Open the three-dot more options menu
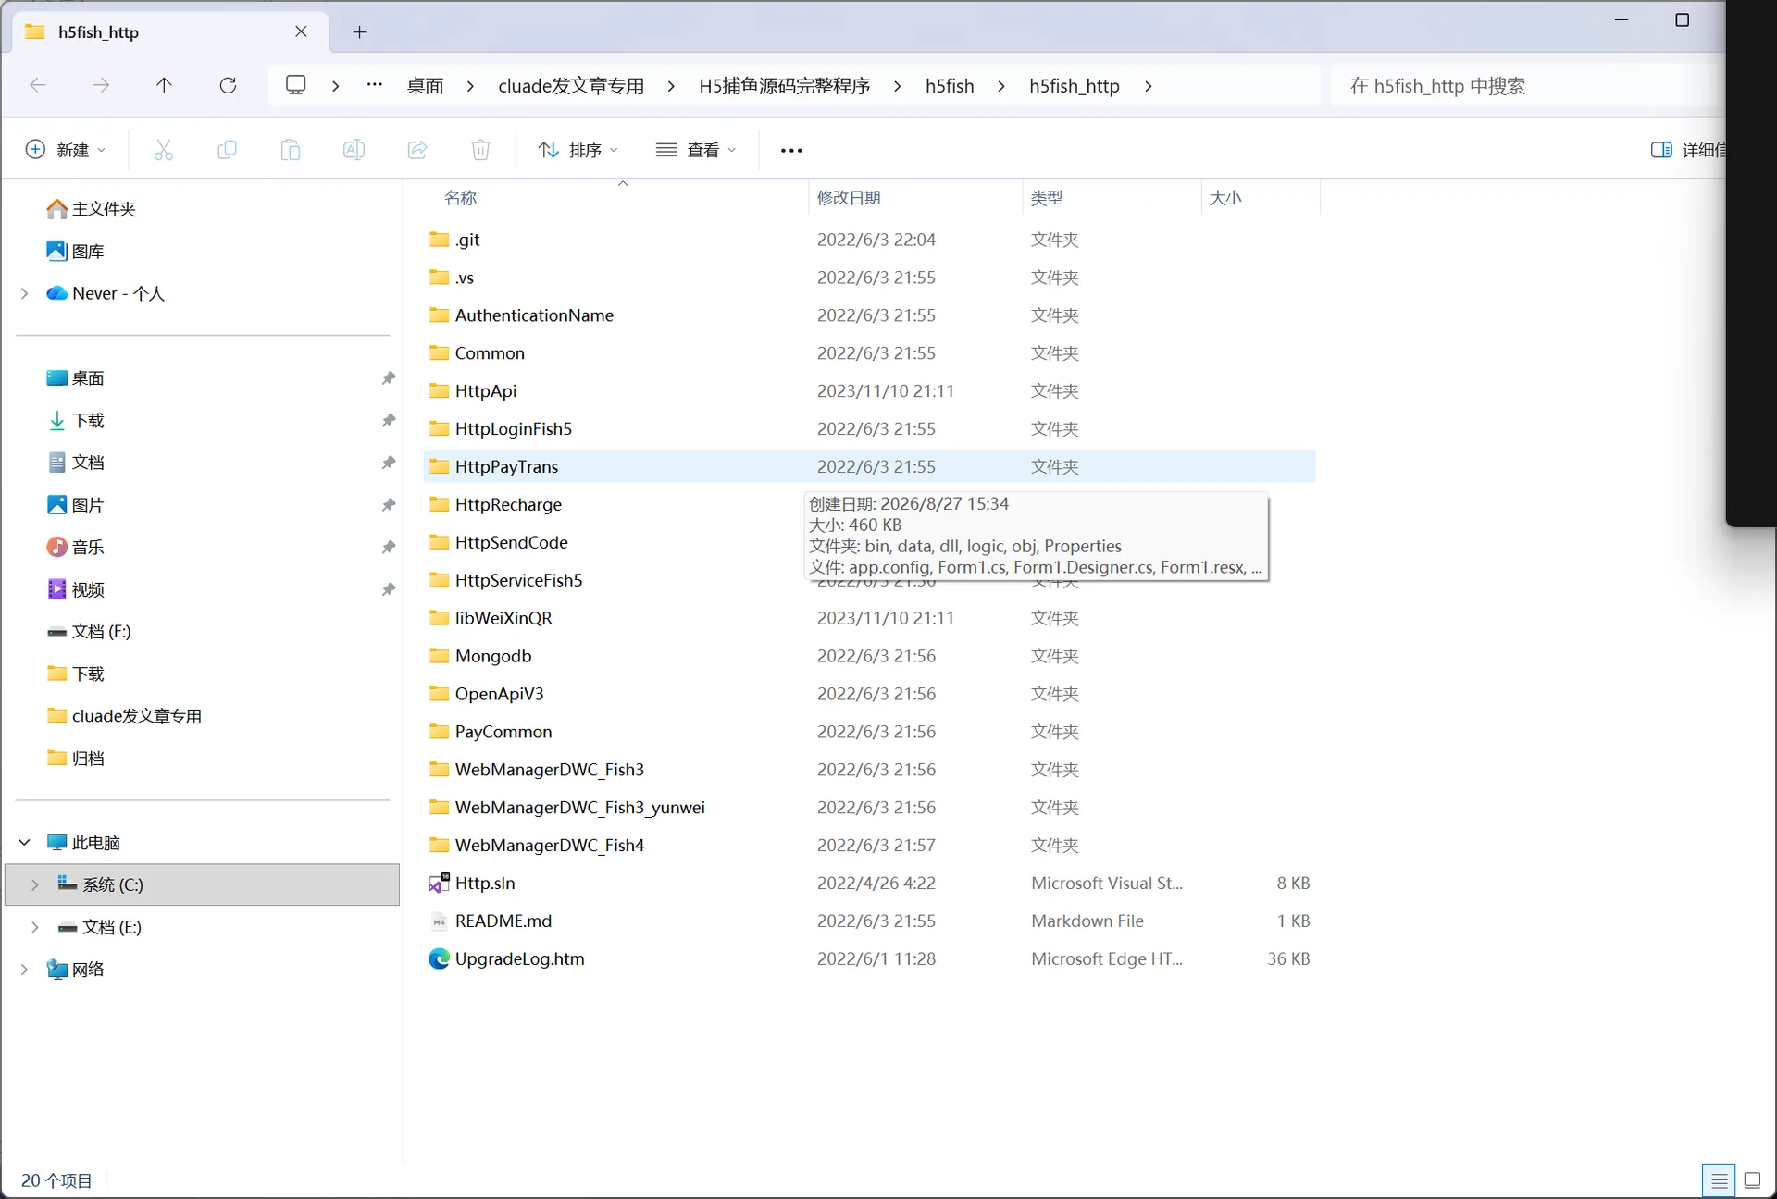 pyautogui.click(x=791, y=150)
